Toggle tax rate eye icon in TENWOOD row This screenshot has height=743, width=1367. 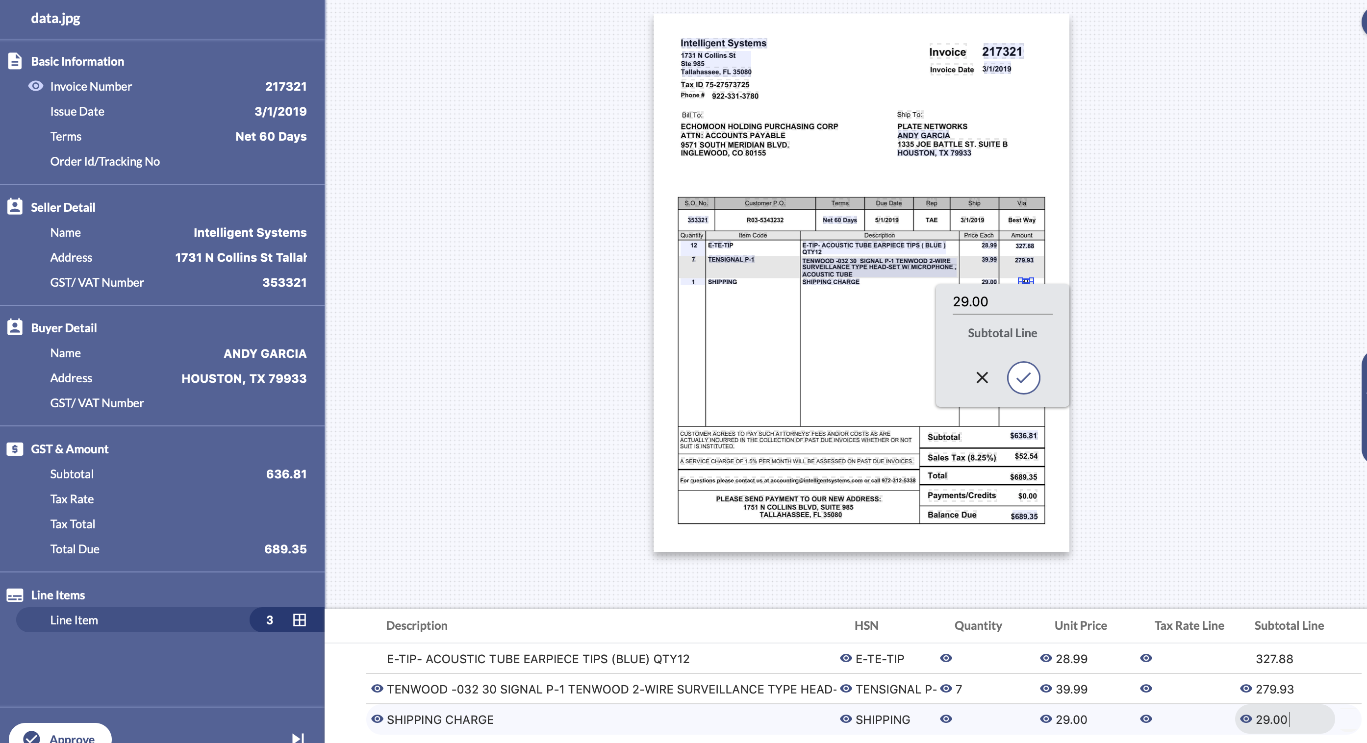[x=1146, y=689]
